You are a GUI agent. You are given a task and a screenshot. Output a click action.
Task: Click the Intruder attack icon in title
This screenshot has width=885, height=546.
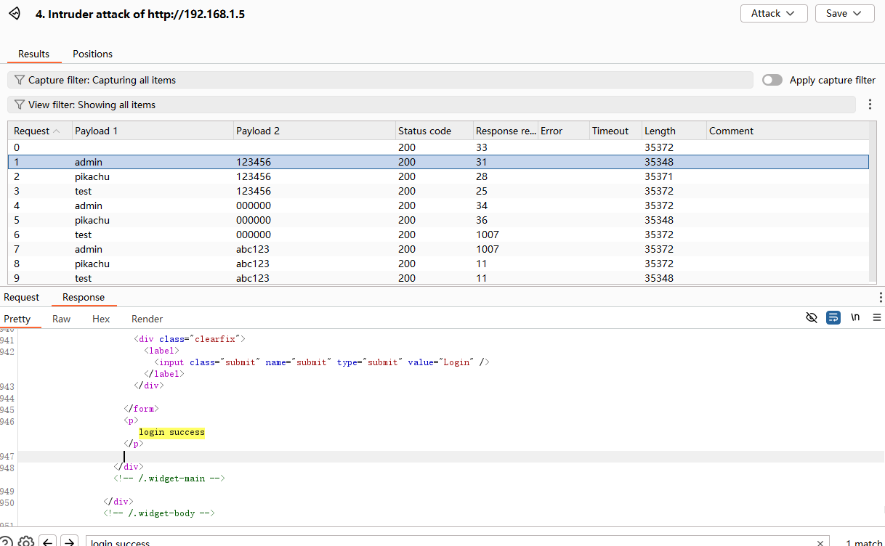[15, 14]
